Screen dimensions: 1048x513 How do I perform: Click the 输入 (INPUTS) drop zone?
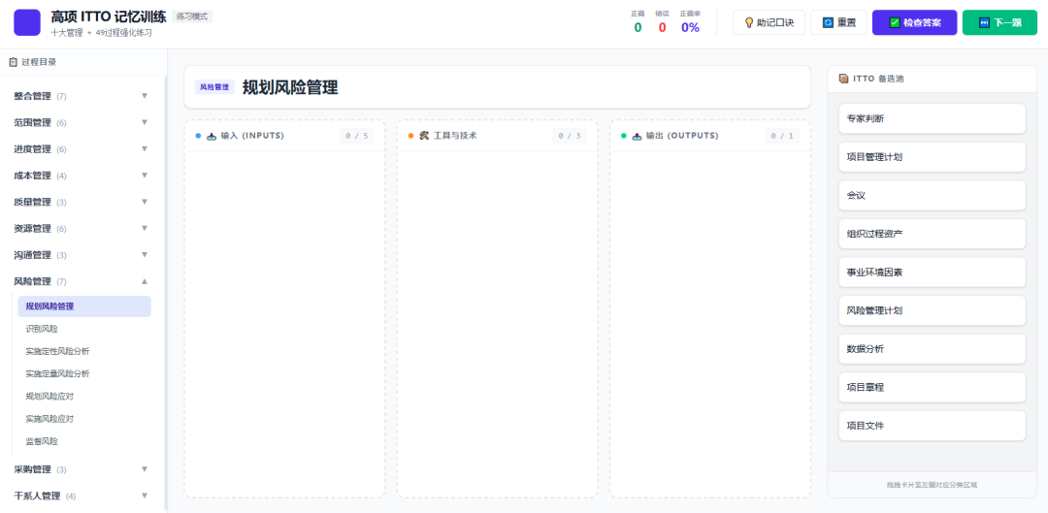click(284, 308)
